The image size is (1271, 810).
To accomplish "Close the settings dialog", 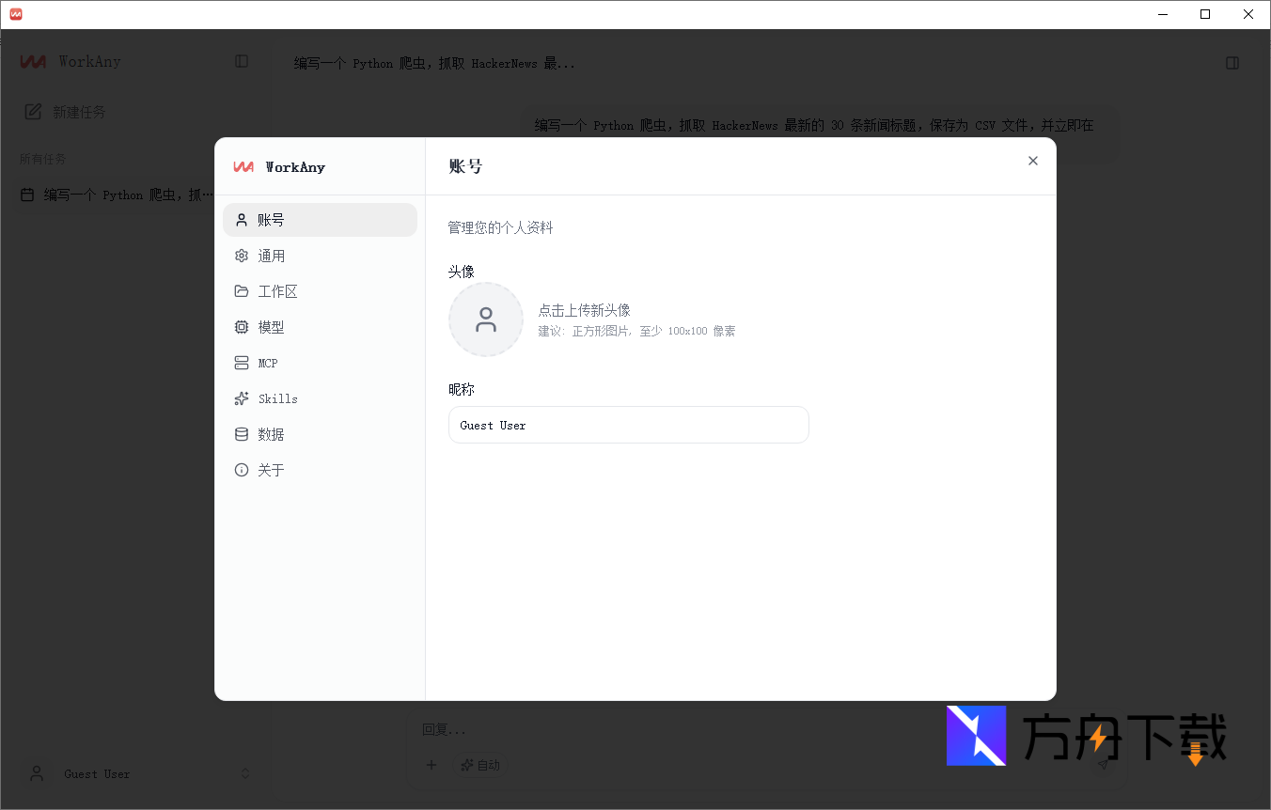I will tap(1032, 161).
